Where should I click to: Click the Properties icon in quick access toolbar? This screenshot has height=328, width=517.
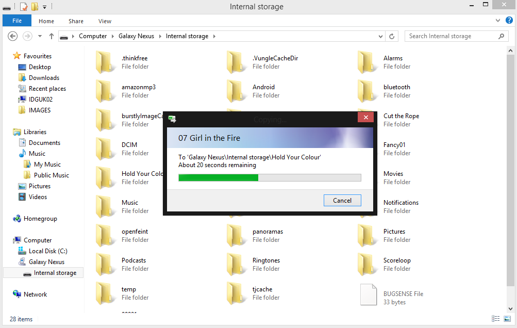pos(24,7)
